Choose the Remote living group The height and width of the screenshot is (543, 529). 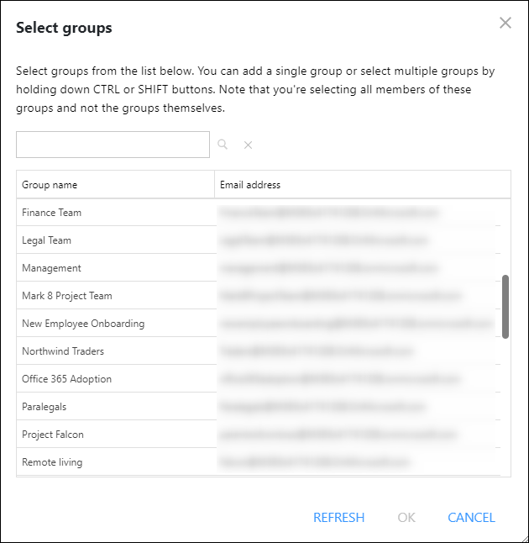coord(258,461)
